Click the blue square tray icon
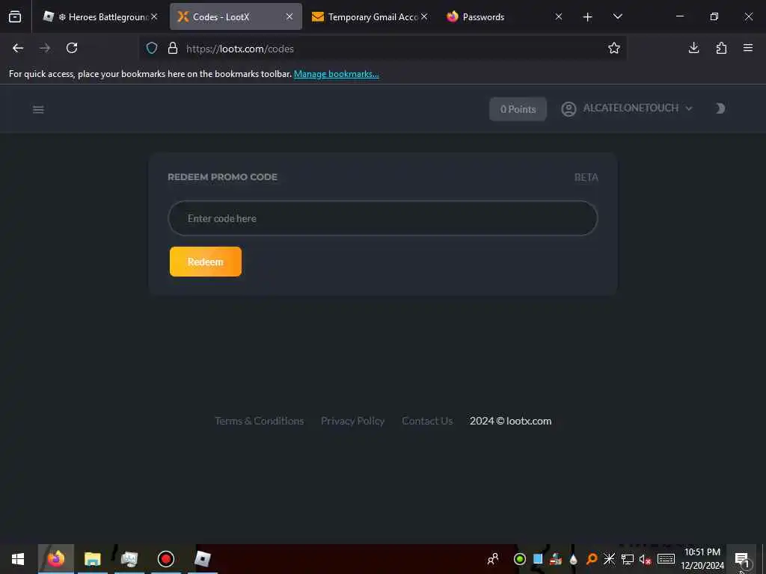The image size is (766, 574). coord(538,559)
